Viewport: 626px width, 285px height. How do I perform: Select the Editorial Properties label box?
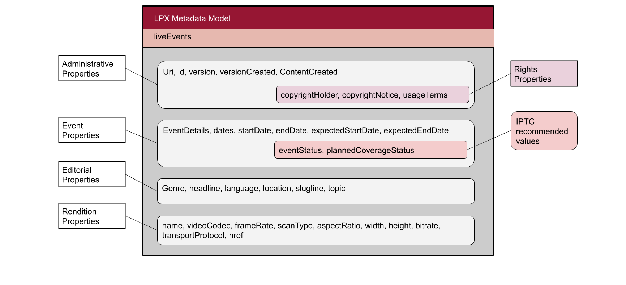92,174
